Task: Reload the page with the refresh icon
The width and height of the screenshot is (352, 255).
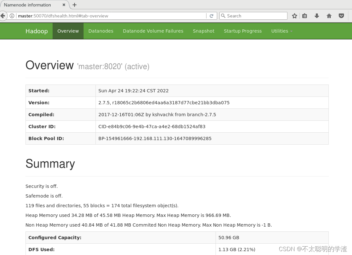Action: (x=211, y=16)
